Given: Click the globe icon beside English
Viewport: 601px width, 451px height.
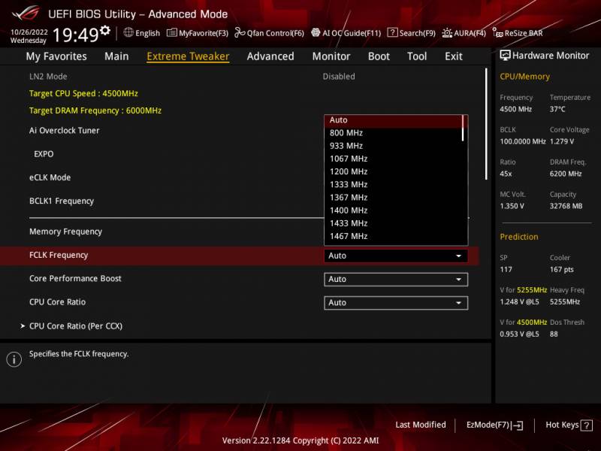Looking at the screenshot, I should pyautogui.click(x=128, y=32).
